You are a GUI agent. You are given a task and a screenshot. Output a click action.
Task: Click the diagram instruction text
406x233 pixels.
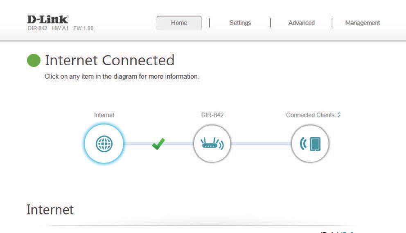pos(122,77)
